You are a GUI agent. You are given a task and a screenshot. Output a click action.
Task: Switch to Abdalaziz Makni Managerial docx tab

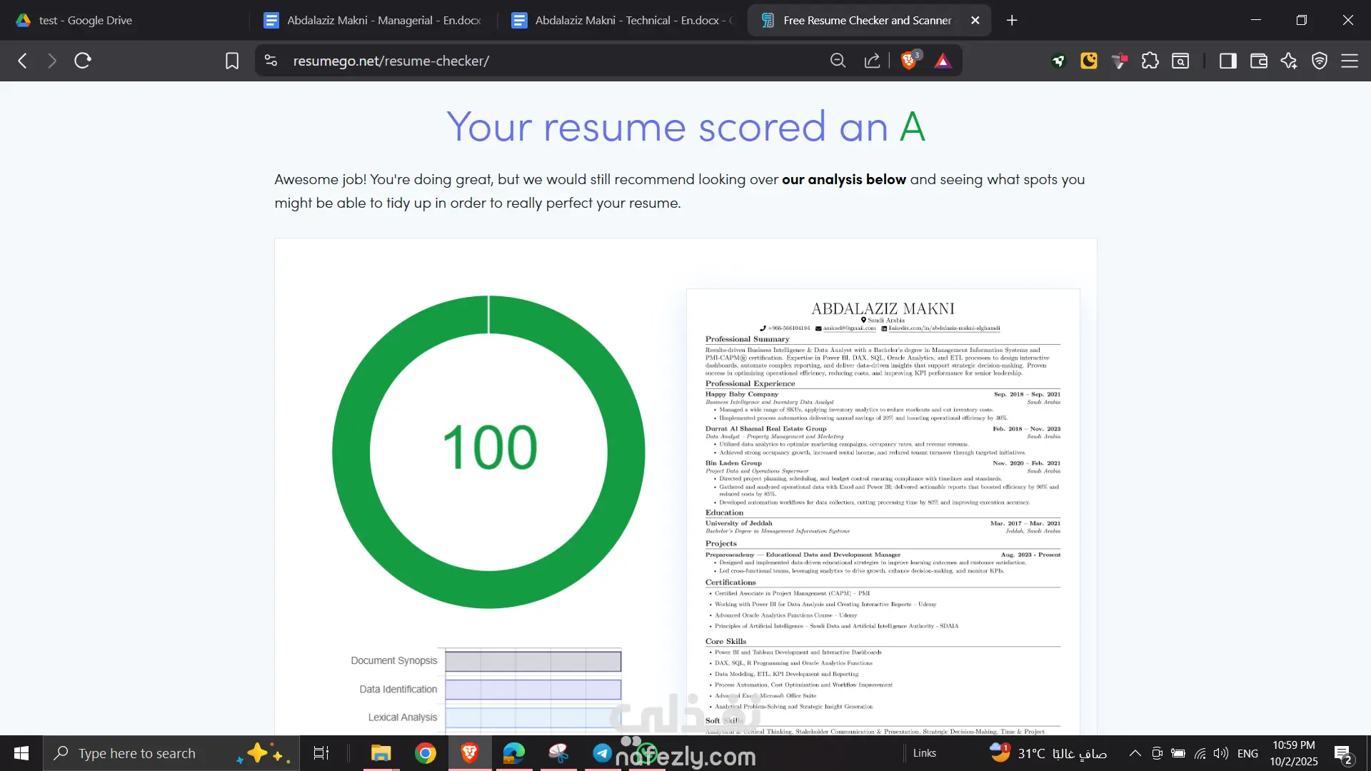[383, 20]
